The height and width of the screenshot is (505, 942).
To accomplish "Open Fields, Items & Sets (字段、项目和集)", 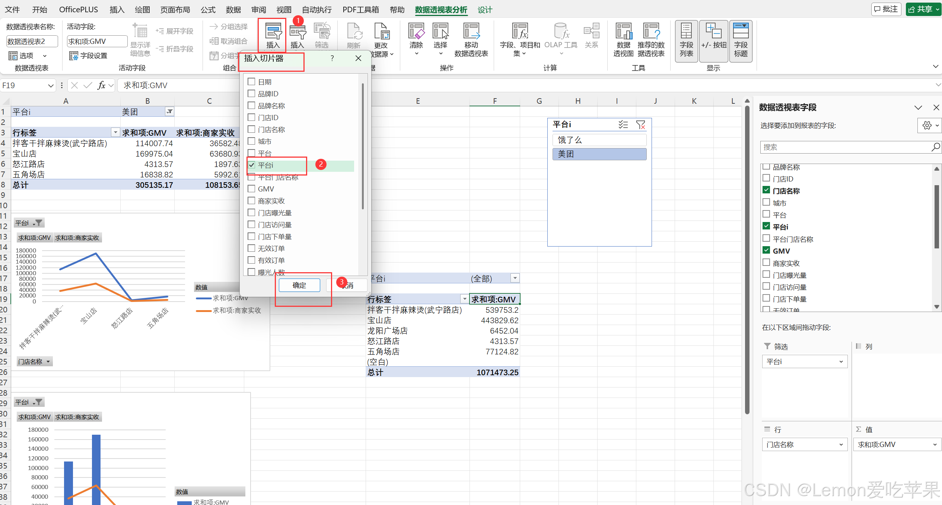I will pyautogui.click(x=520, y=40).
